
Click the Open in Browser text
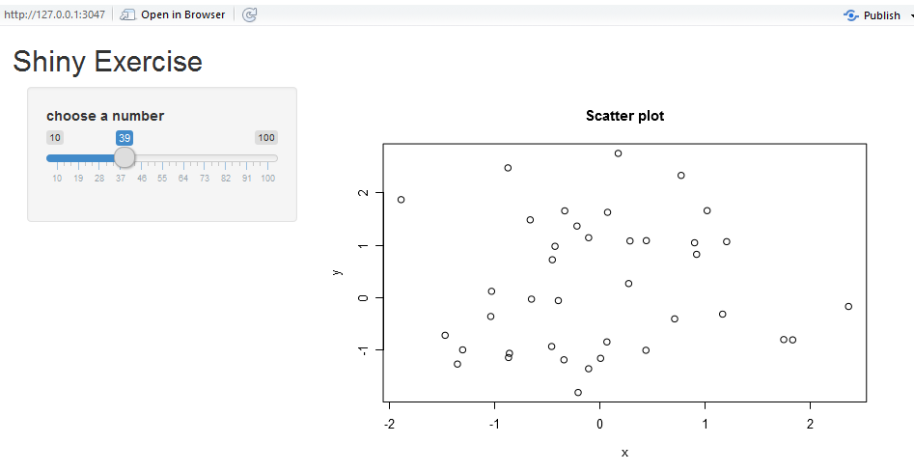pyautogui.click(x=182, y=14)
